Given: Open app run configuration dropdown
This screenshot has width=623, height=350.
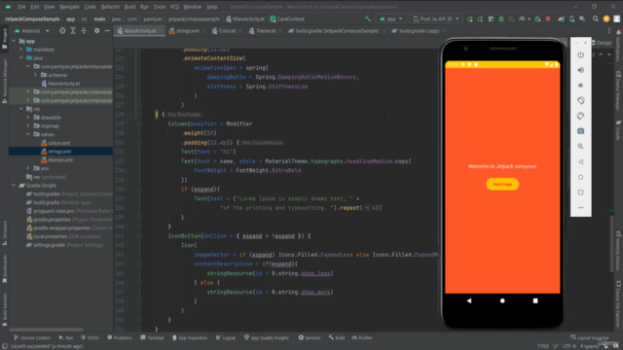Looking at the screenshot, I should click(x=391, y=18).
